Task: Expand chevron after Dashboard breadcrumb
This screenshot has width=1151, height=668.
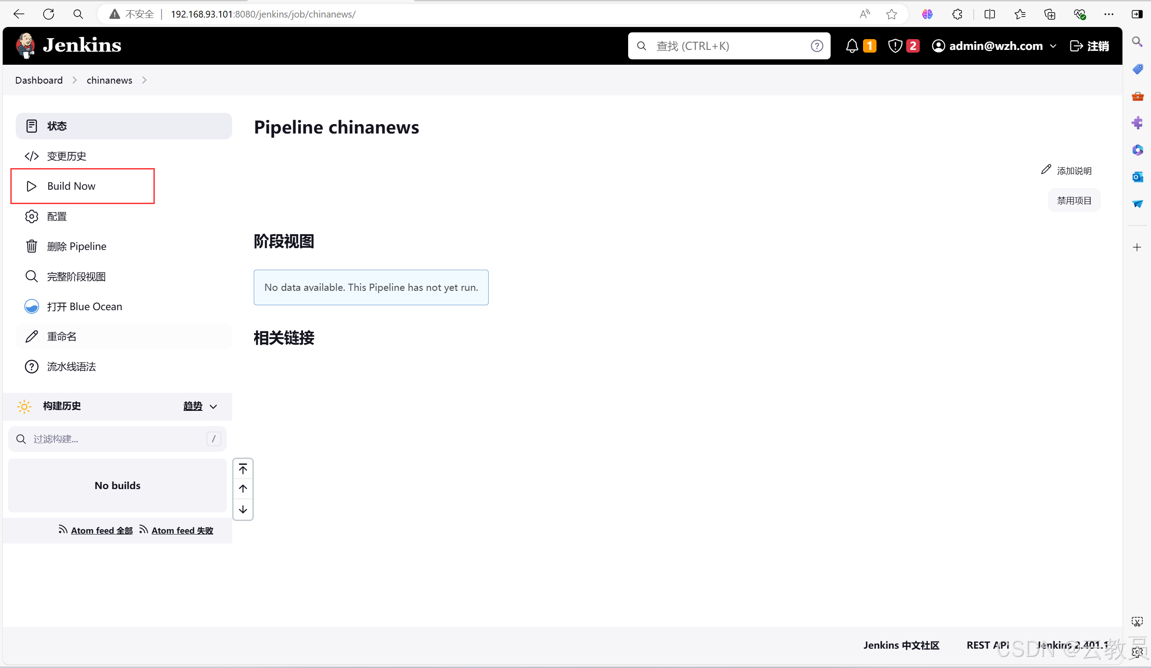Action: 74,80
